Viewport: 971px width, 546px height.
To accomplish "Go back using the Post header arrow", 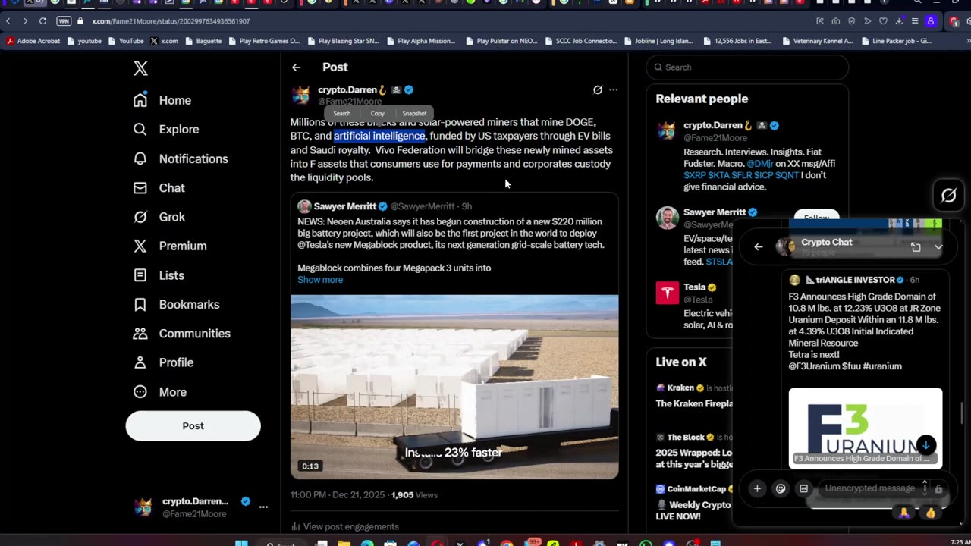I will [296, 67].
